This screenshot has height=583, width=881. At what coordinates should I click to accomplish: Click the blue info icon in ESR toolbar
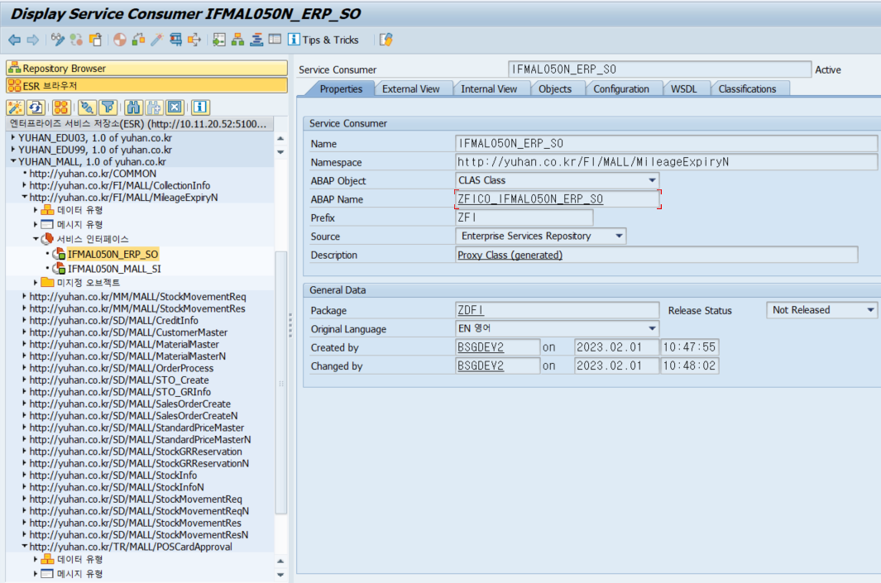(x=200, y=107)
